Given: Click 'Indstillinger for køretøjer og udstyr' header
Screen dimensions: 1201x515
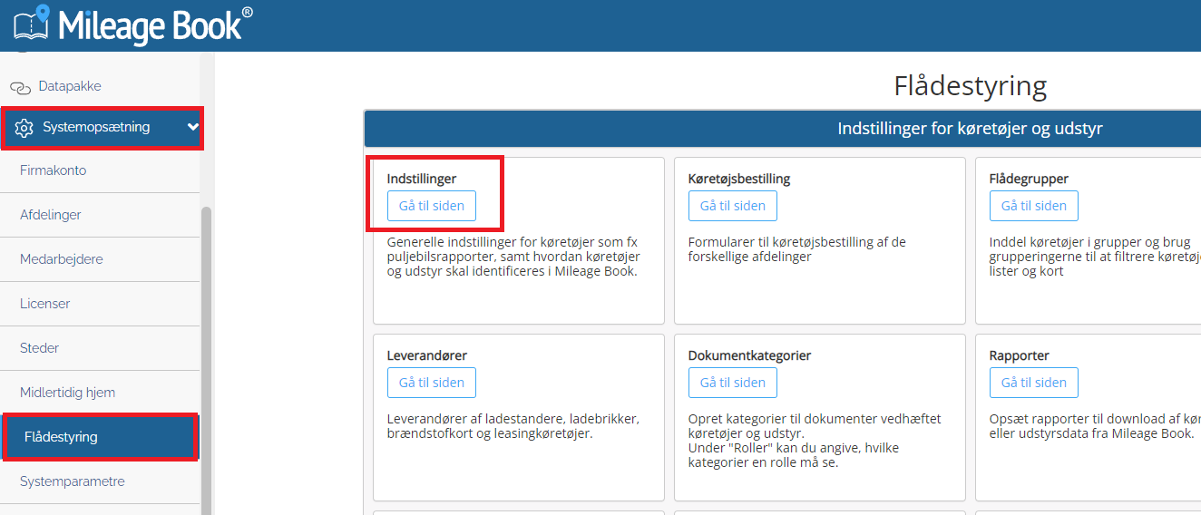Looking at the screenshot, I should pyautogui.click(x=971, y=129).
